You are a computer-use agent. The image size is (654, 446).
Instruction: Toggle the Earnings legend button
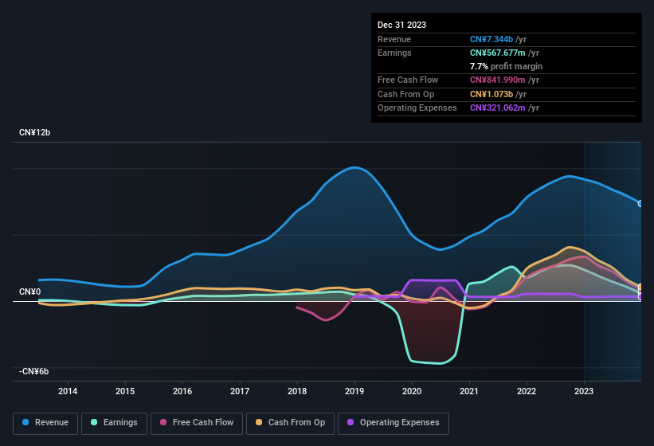tap(114, 423)
